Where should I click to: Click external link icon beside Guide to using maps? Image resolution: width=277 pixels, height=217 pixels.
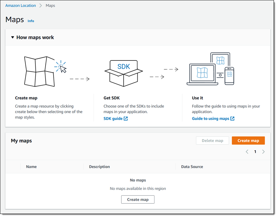(x=232, y=118)
